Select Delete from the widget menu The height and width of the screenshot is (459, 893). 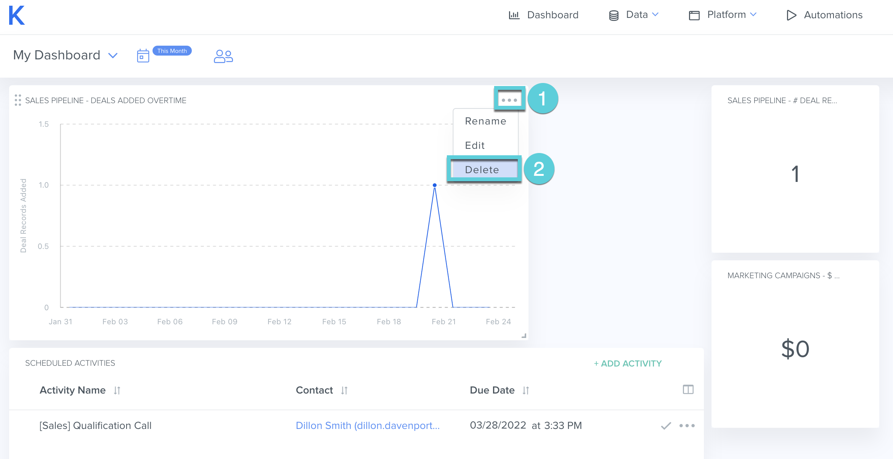pos(482,170)
